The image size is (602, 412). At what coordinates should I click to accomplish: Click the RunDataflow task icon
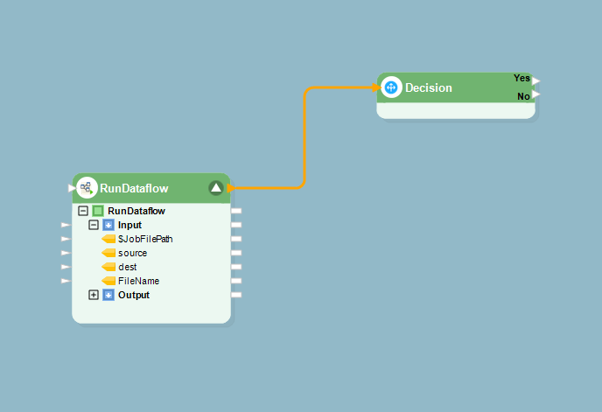tap(87, 188)
